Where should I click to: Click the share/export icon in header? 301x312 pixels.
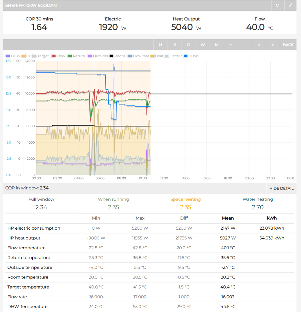(x=278, y=5)
